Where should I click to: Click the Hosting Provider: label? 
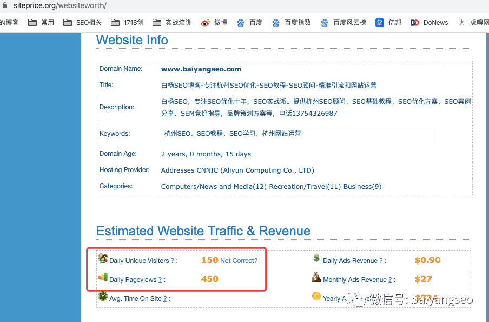coord(124,170)
